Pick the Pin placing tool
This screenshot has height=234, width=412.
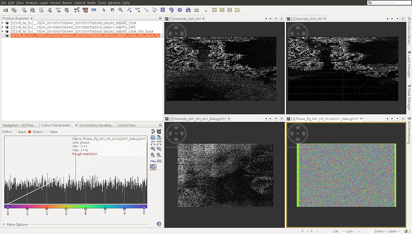pos(129,10)
